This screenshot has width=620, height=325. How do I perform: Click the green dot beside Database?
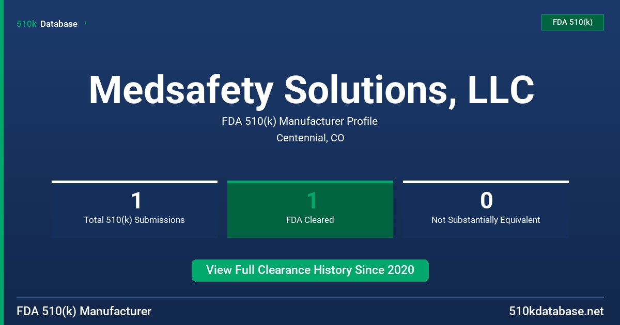[85, 23]
